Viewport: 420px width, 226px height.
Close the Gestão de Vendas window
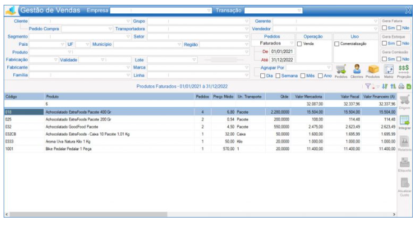click(408, 10)
